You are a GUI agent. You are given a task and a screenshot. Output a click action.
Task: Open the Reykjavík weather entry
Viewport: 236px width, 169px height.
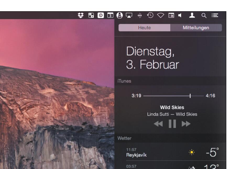(170, 152)
